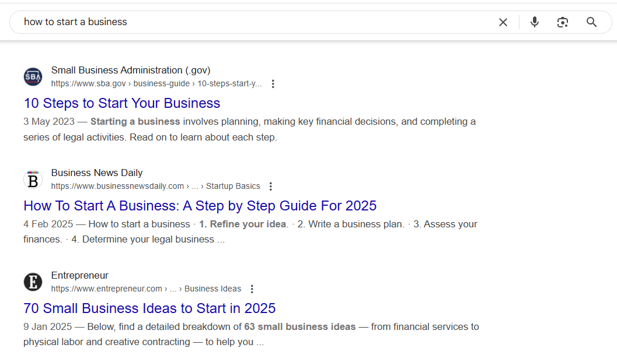Click the Business News Daily site name
This screenshot has height=362, width=617.
97,173
